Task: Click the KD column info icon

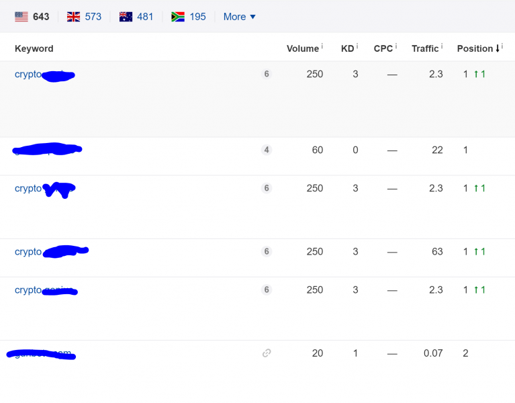Action: pyautogui.click(x=357, y=46)
